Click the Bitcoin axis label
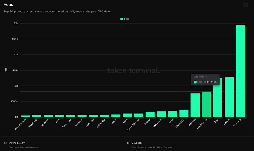 pos(227,122)
